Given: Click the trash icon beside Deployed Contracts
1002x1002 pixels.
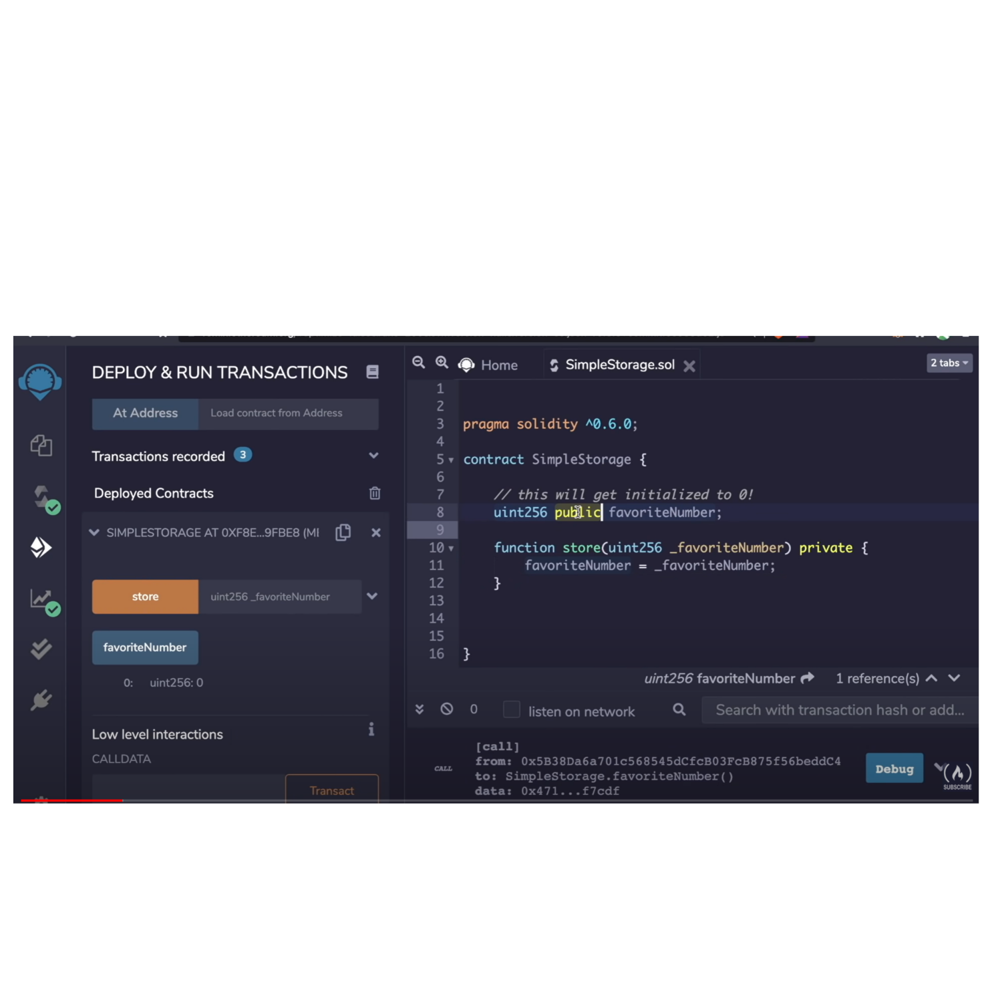Looking at the screenshot, I should click(x=375, y=493).
